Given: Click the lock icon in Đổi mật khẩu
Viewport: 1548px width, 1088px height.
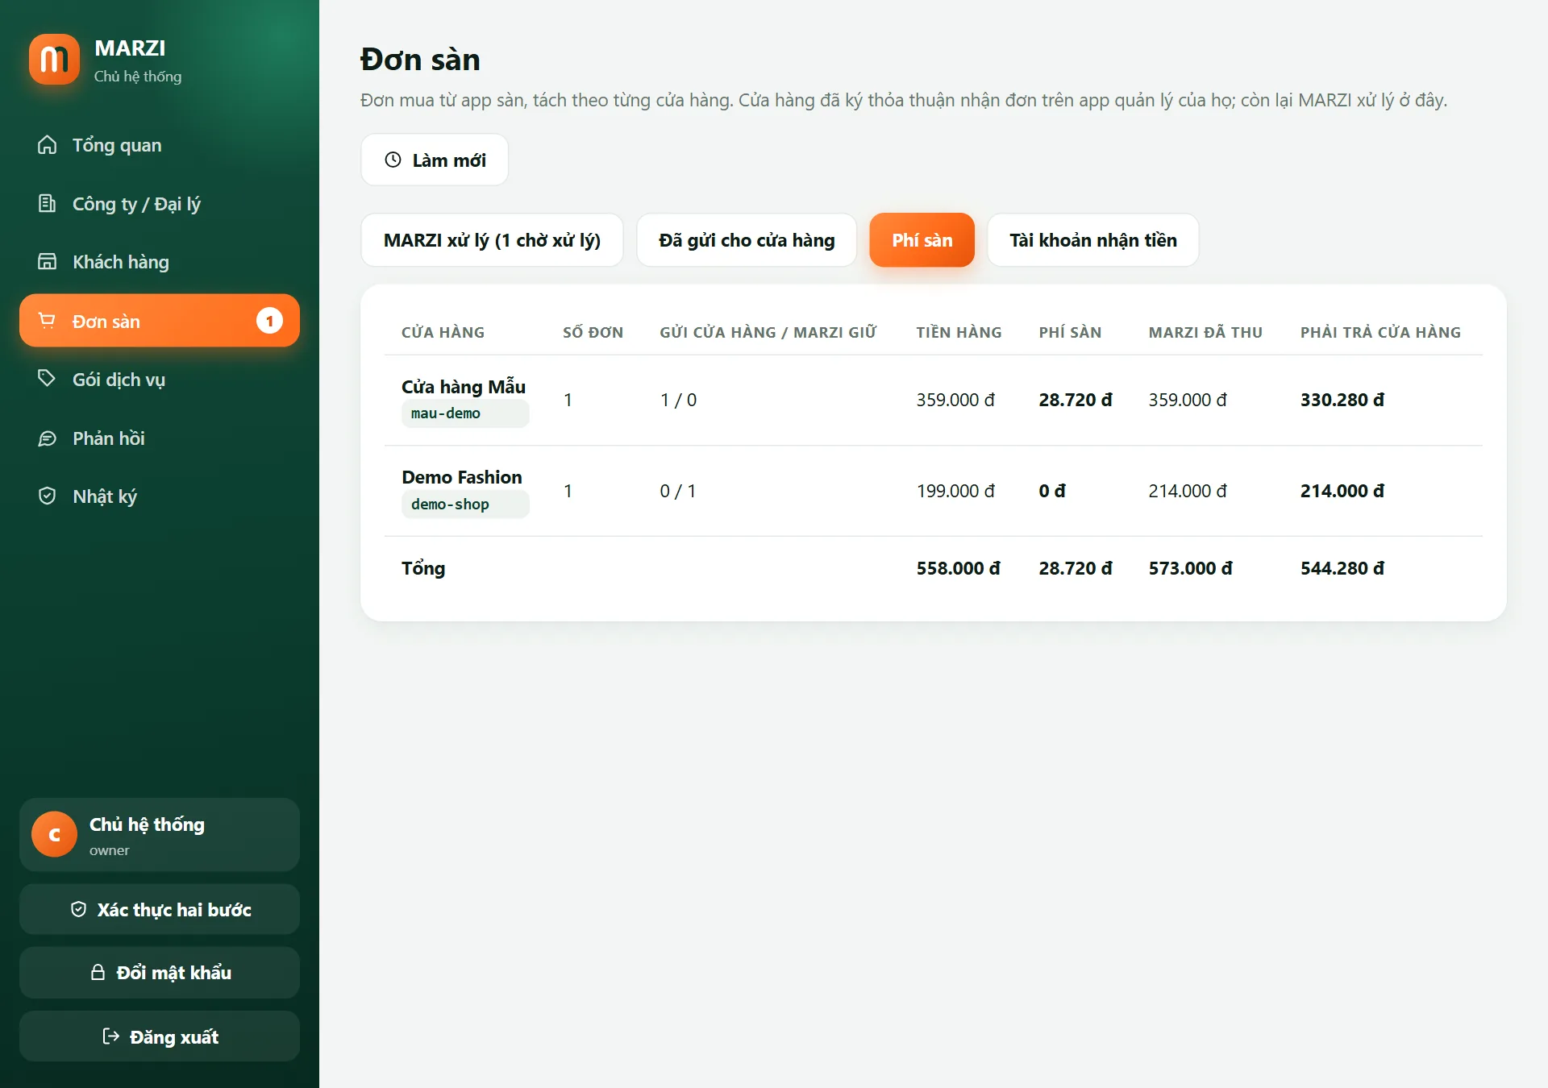Looking at the screenshot, I should pos(98,972).
